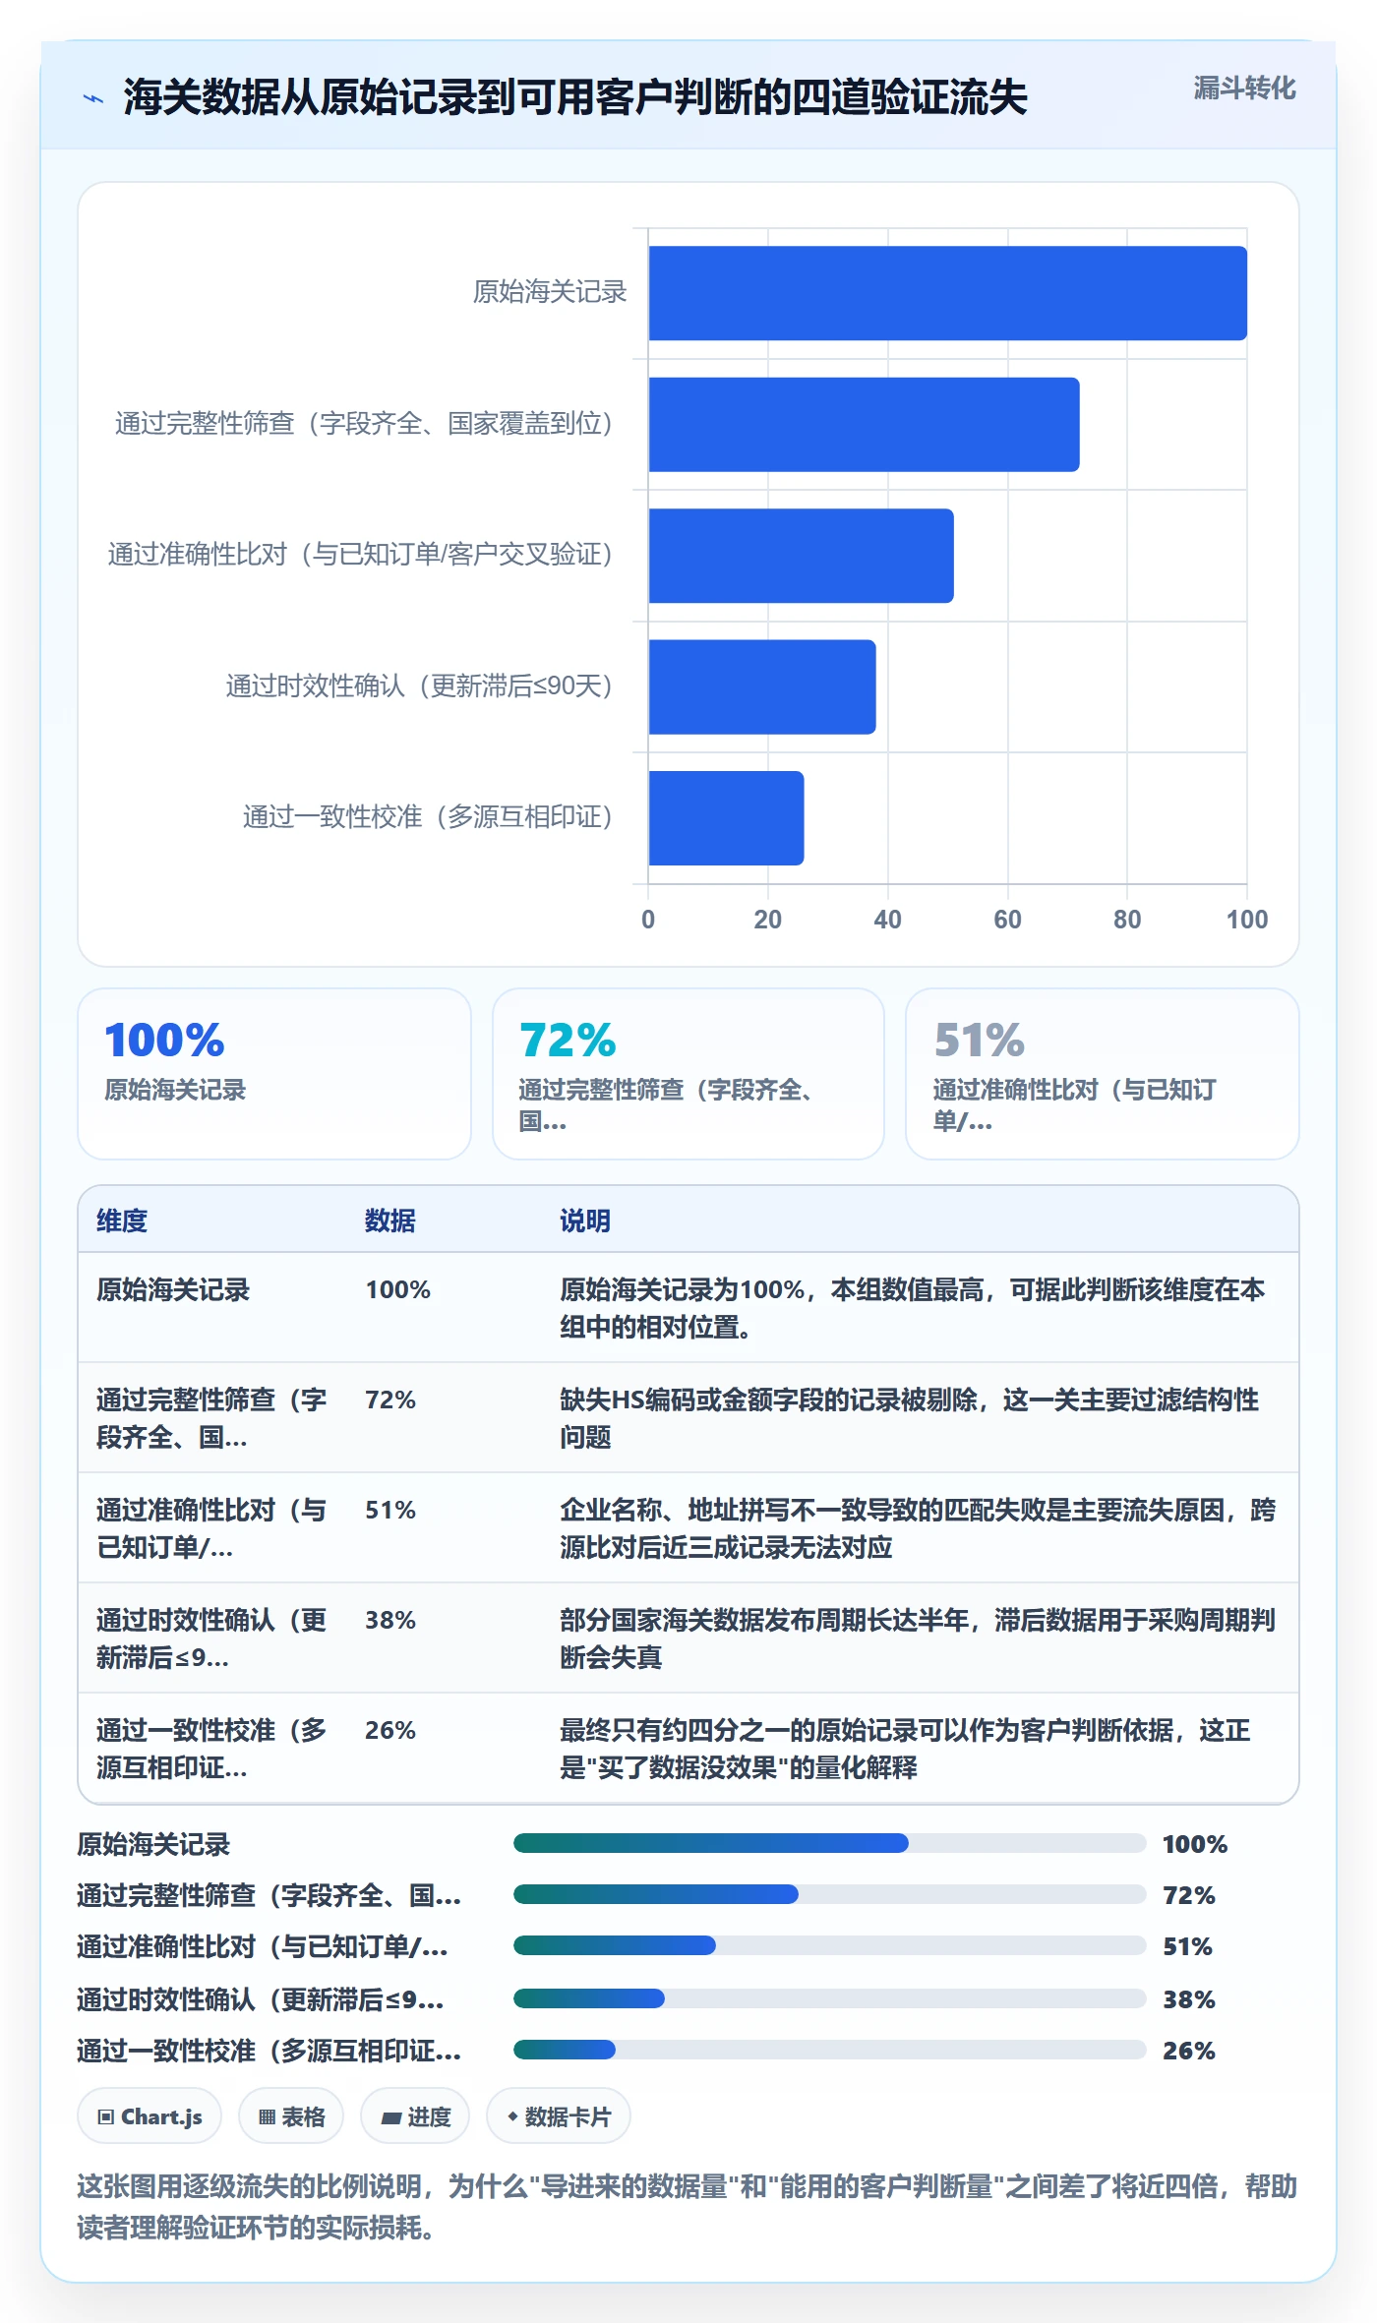Click the footer summary paragraph

pyautogui.click(x=688, y=2206)
